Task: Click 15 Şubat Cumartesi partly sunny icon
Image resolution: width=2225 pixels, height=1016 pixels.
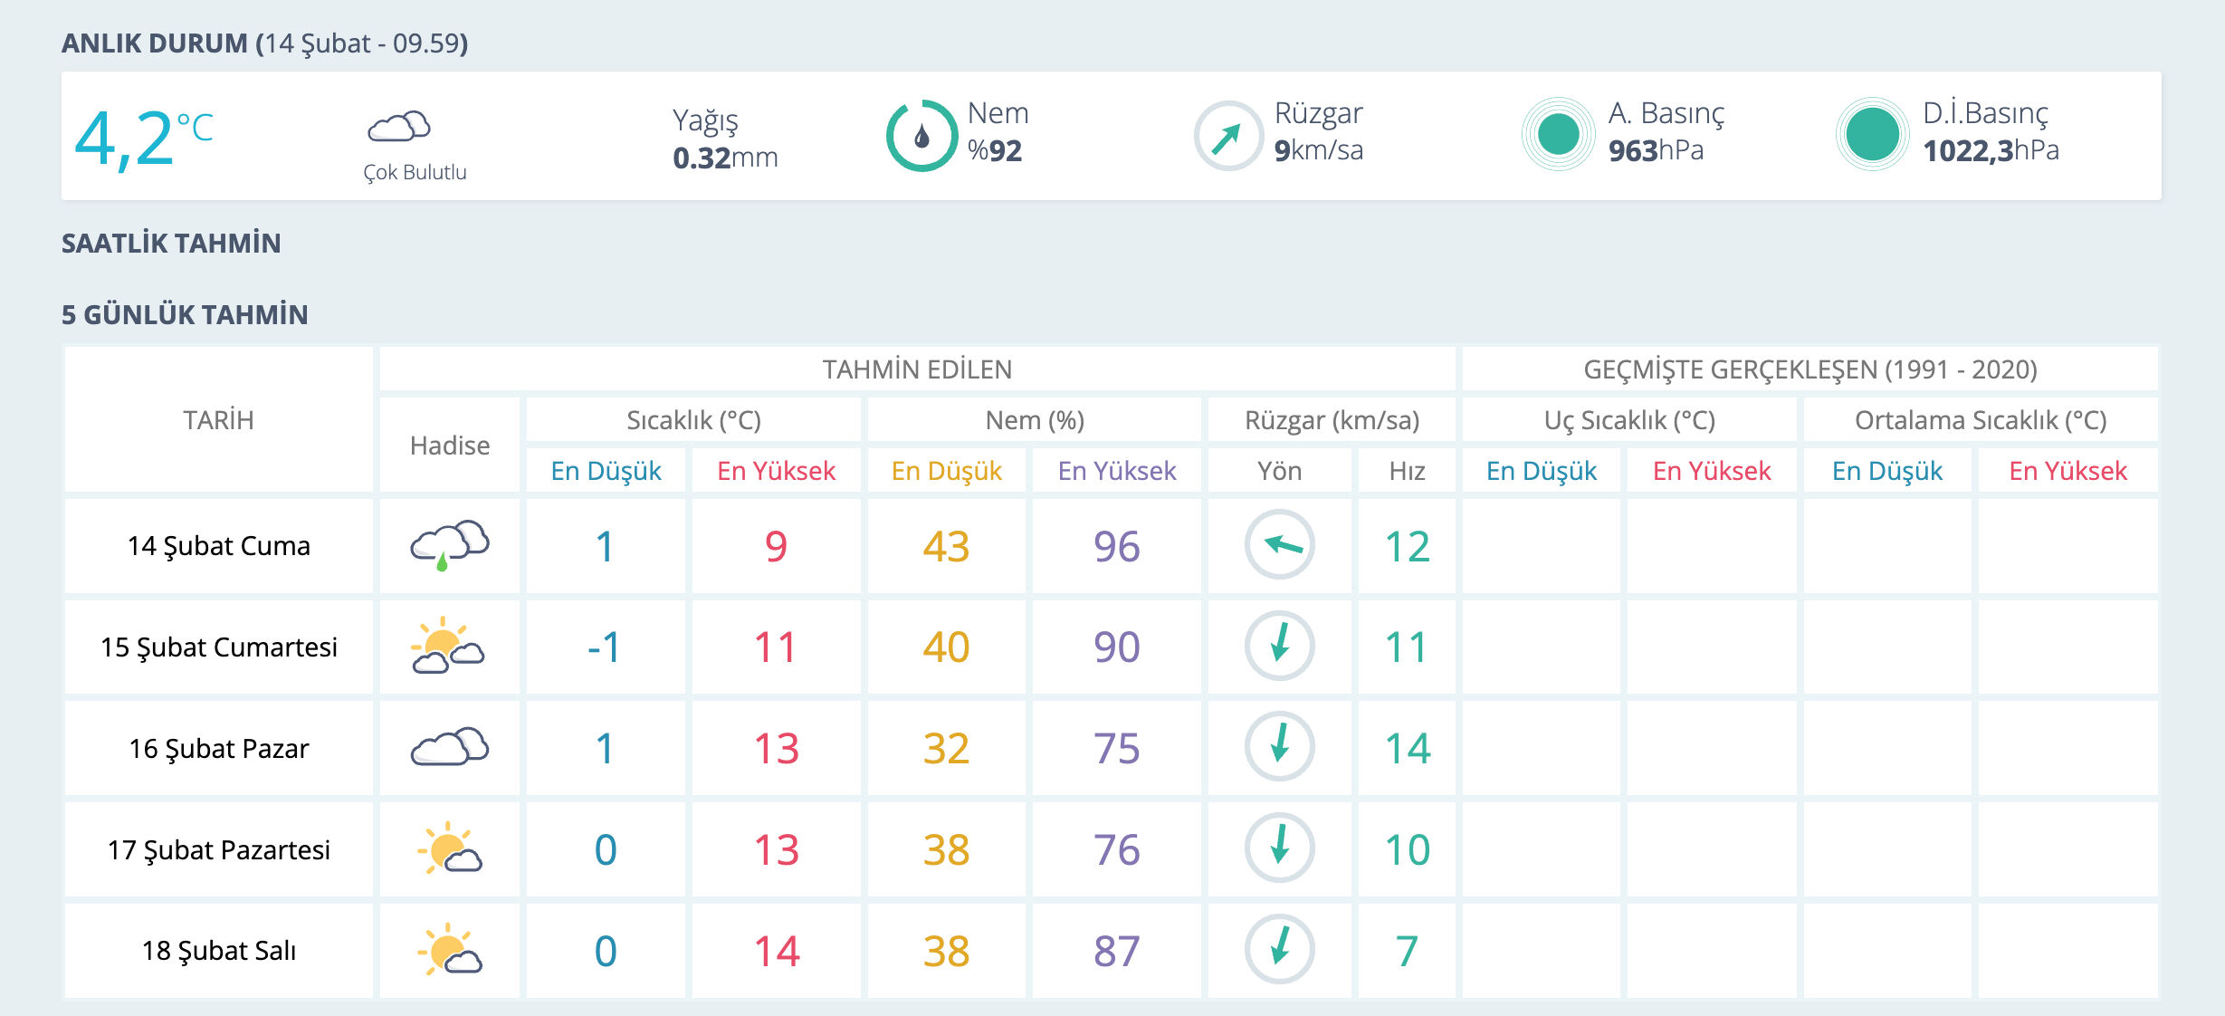Action: pyautogui.click(x=447, y=647)
